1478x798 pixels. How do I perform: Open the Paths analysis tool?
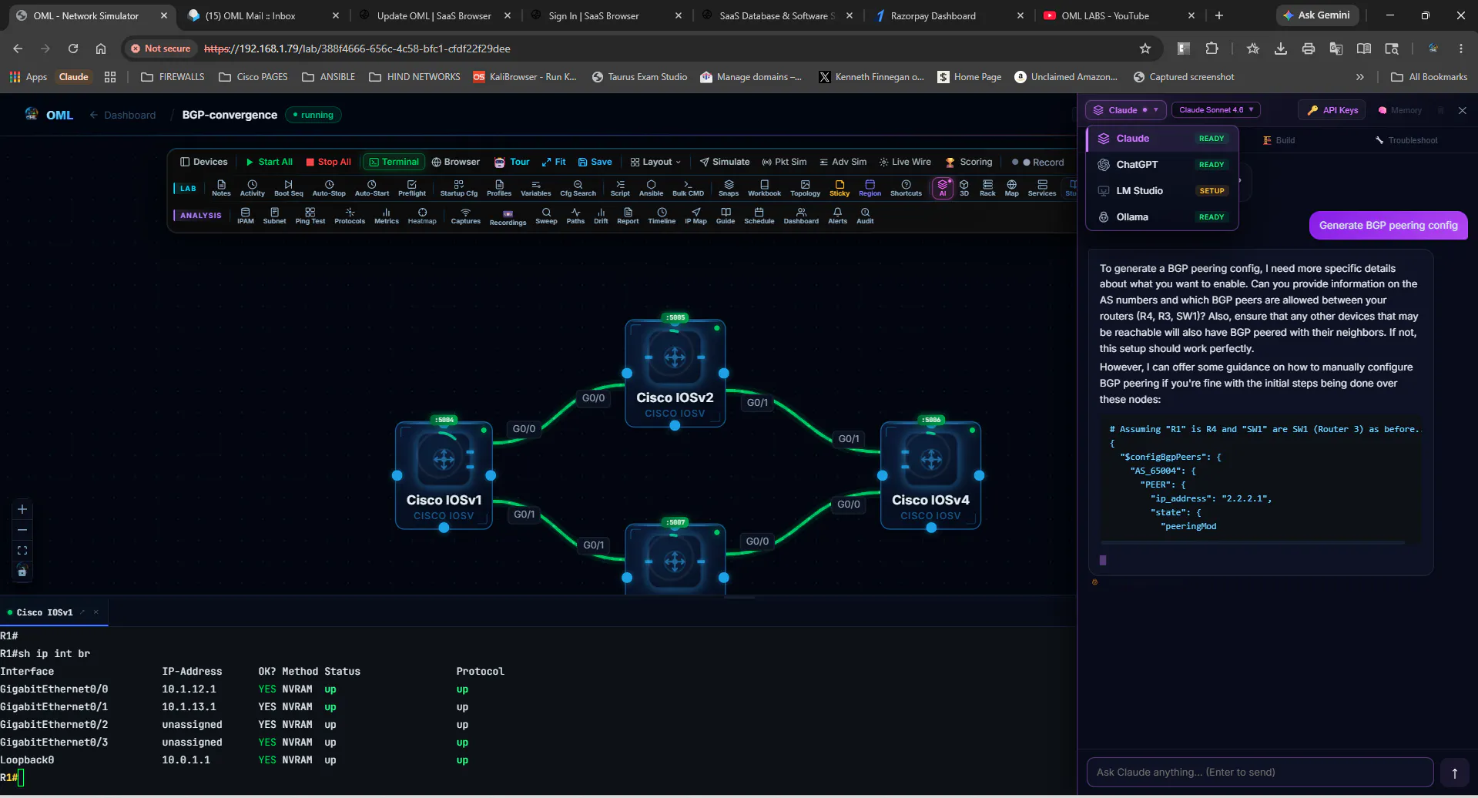[x=575, y=216]
